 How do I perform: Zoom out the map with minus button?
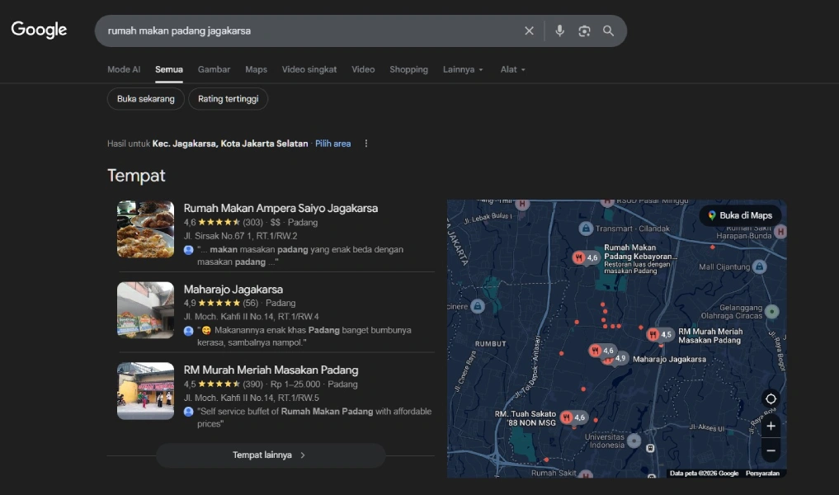[771, 450]
